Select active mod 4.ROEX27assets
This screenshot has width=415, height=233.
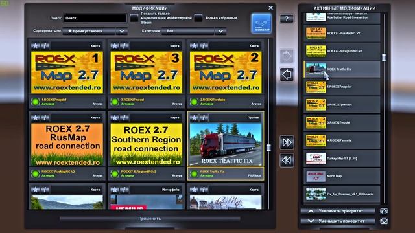pos(342,140)
